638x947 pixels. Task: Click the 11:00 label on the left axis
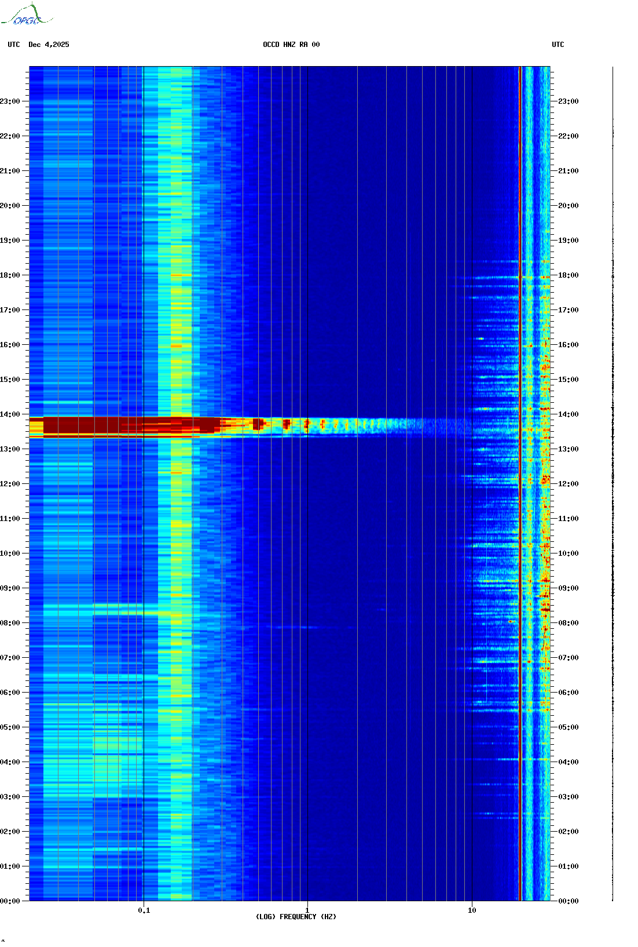pyautogui.click(x=10, y=519)
